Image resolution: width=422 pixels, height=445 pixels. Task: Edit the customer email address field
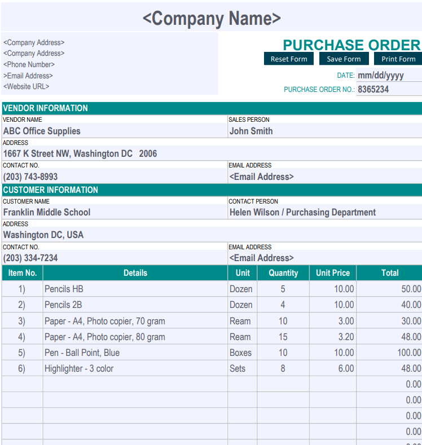[325, 257]
